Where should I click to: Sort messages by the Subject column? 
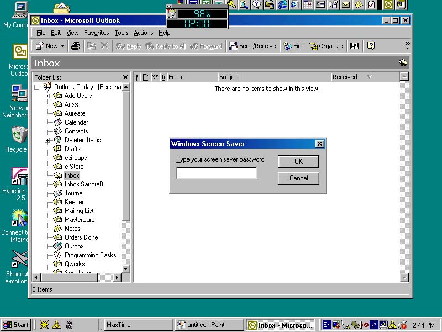[x=275, y=77]
